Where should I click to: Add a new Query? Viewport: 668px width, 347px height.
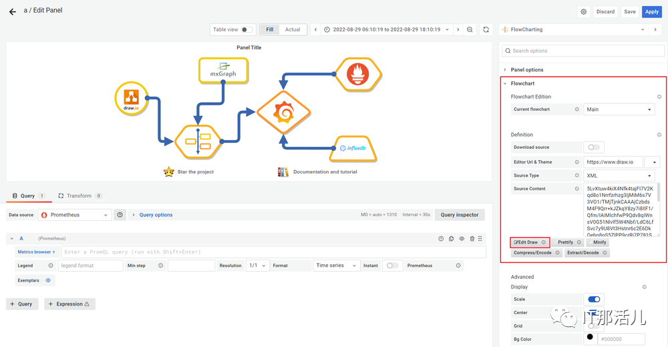pos(22,304)
